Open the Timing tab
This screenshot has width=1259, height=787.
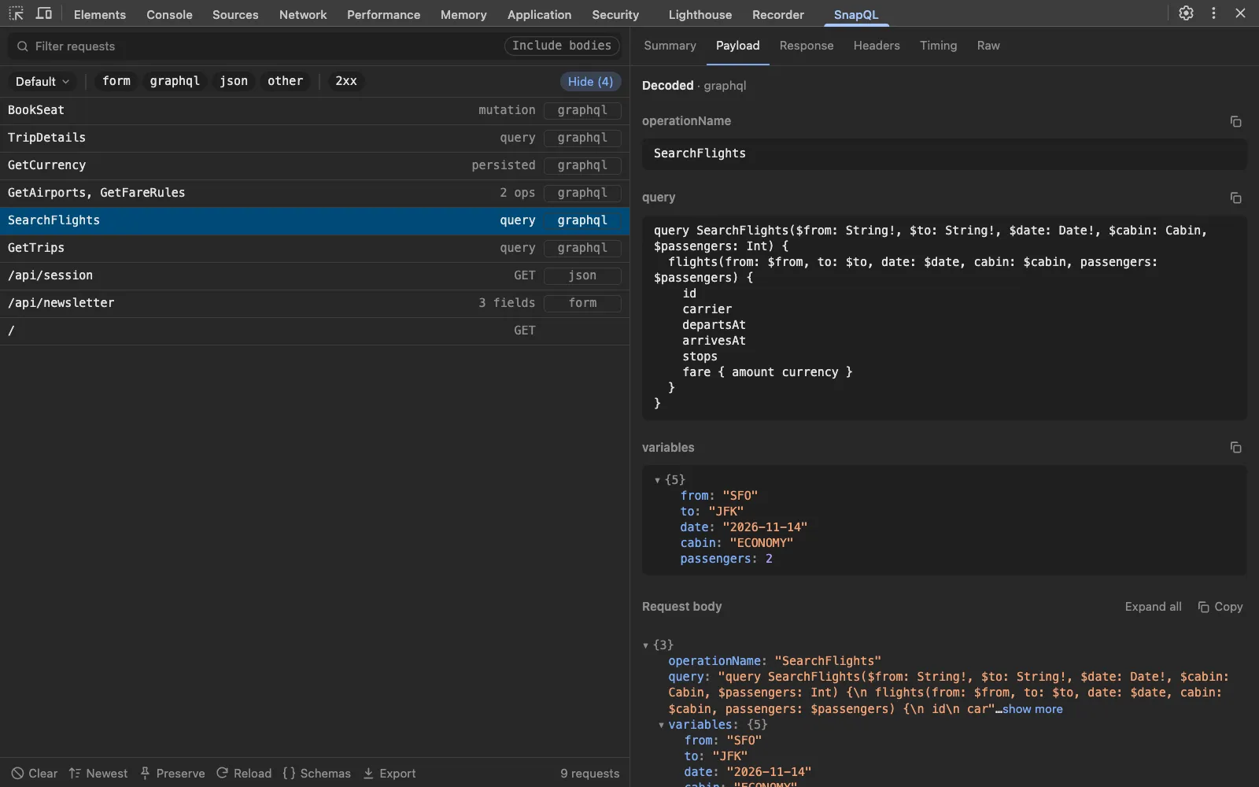(x=938, y=46)
